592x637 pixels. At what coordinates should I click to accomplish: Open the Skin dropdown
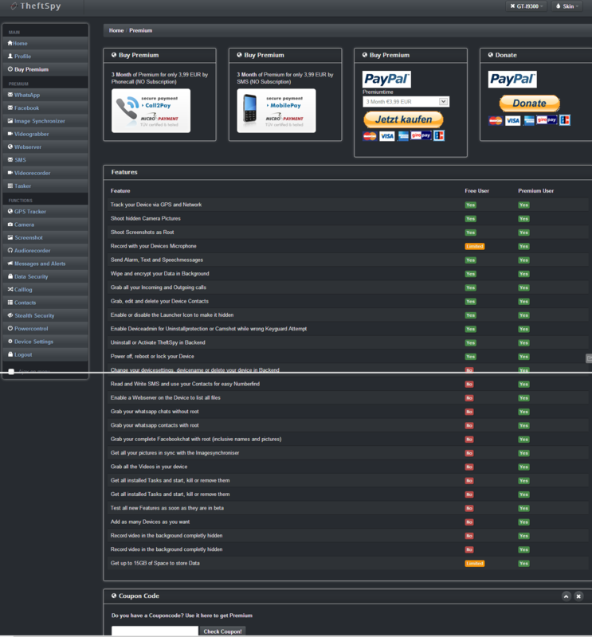(567, 6)
